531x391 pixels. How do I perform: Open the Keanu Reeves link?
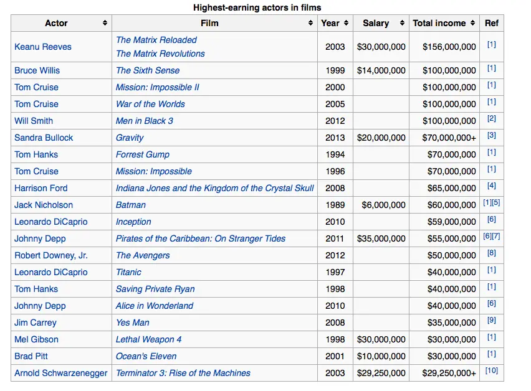[x=43, y=47]
